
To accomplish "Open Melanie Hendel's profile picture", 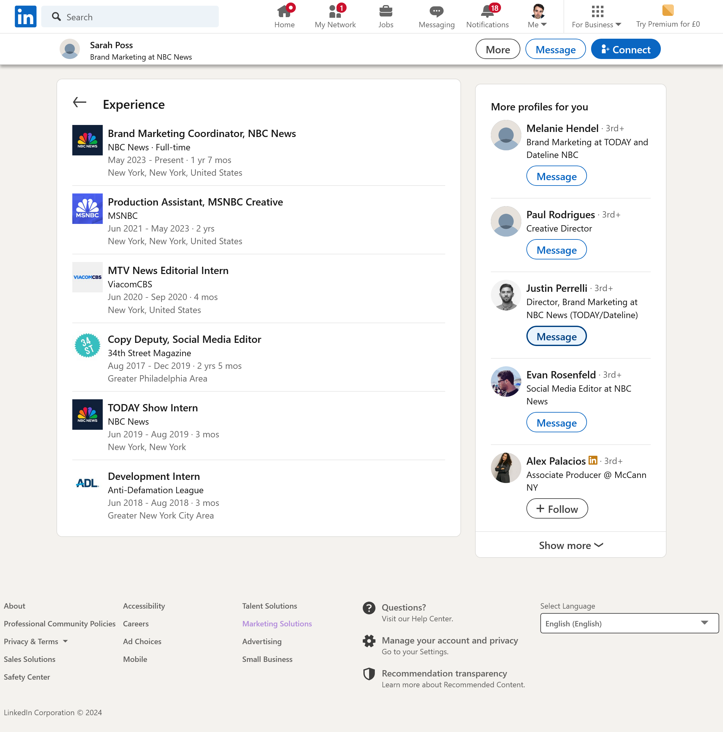I will coord(506,135).
